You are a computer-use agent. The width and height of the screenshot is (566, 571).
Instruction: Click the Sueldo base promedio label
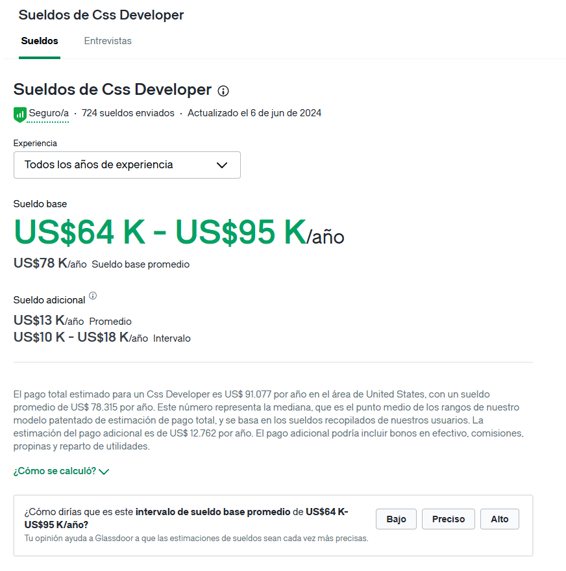click(x=140, y=264)
